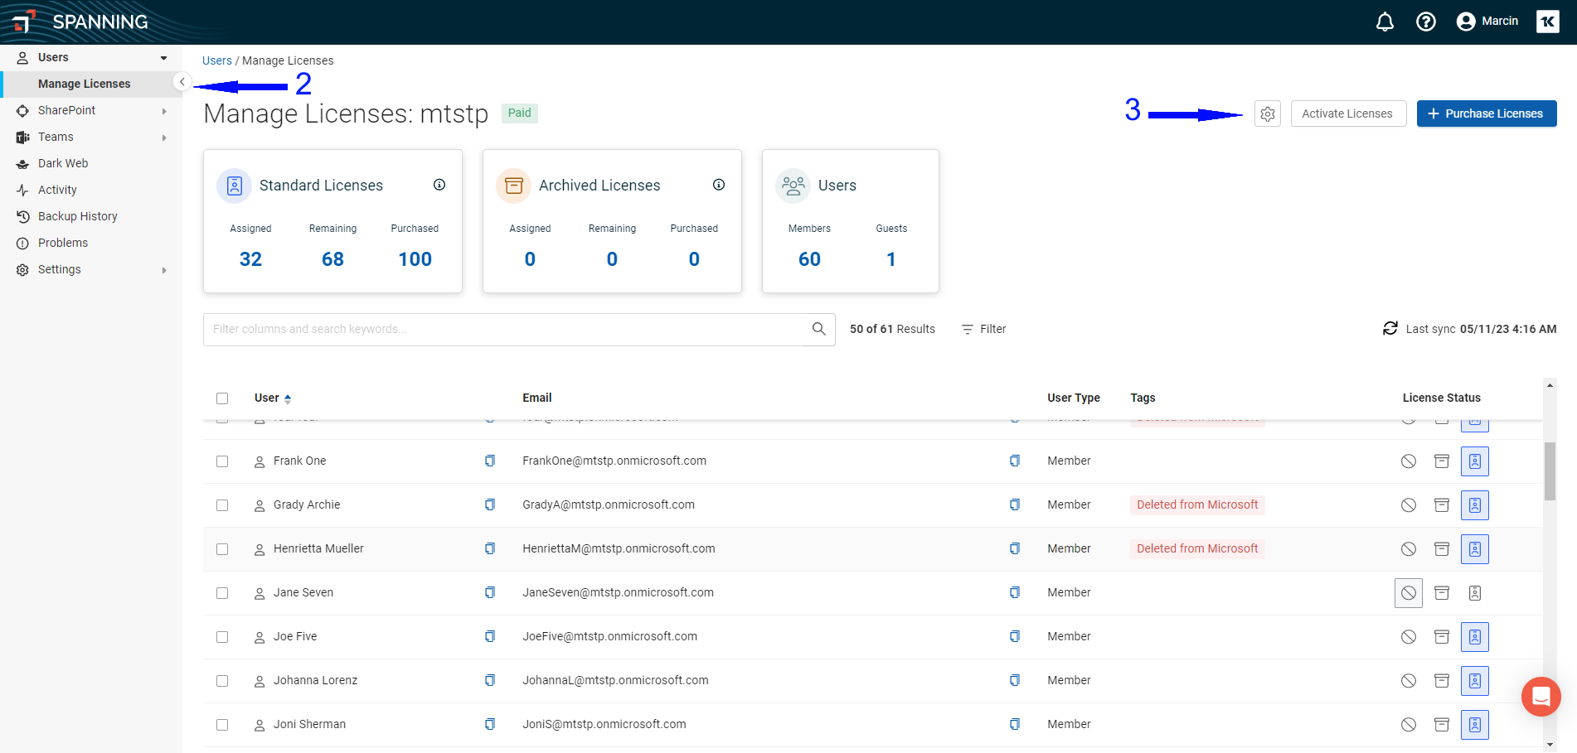Check the Henrietta Mueller row checkbox

222,549
